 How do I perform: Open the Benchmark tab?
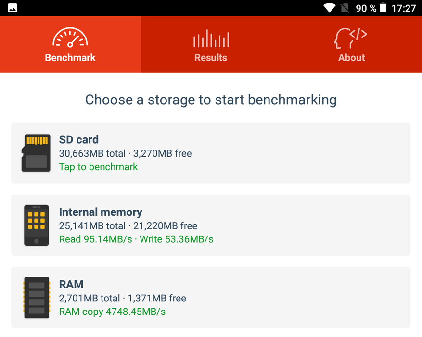(70, 44)
